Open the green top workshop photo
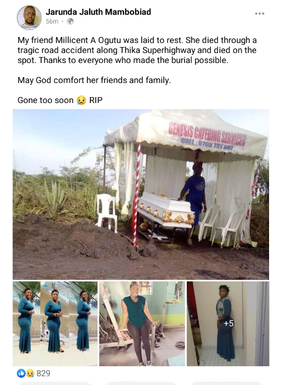 [142, 324]
